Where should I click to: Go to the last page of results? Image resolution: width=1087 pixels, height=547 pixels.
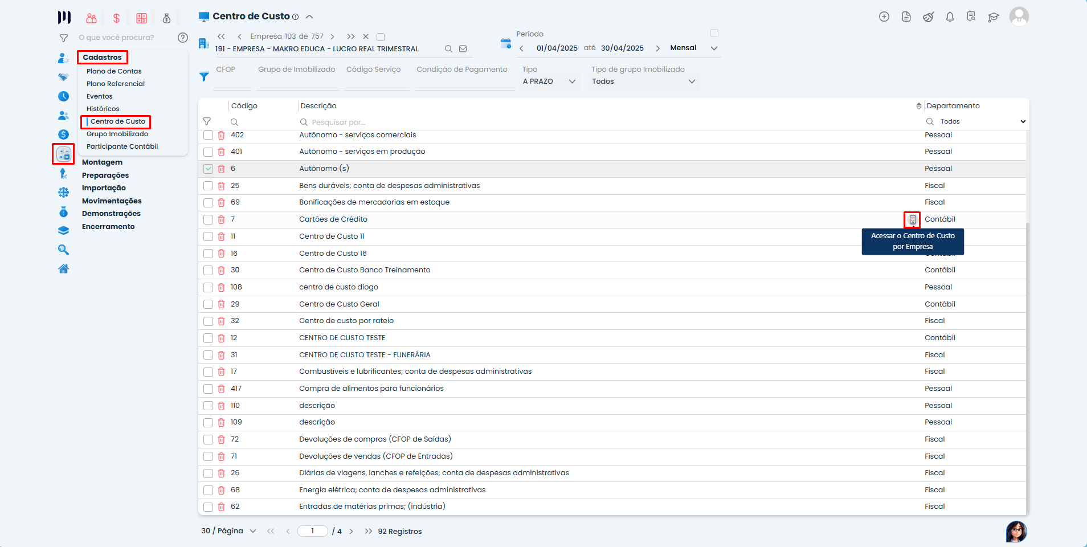(368, 531)
